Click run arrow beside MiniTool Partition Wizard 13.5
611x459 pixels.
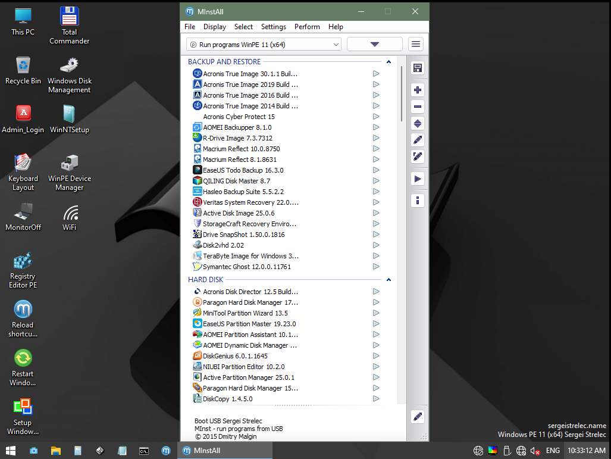(376, 313)
